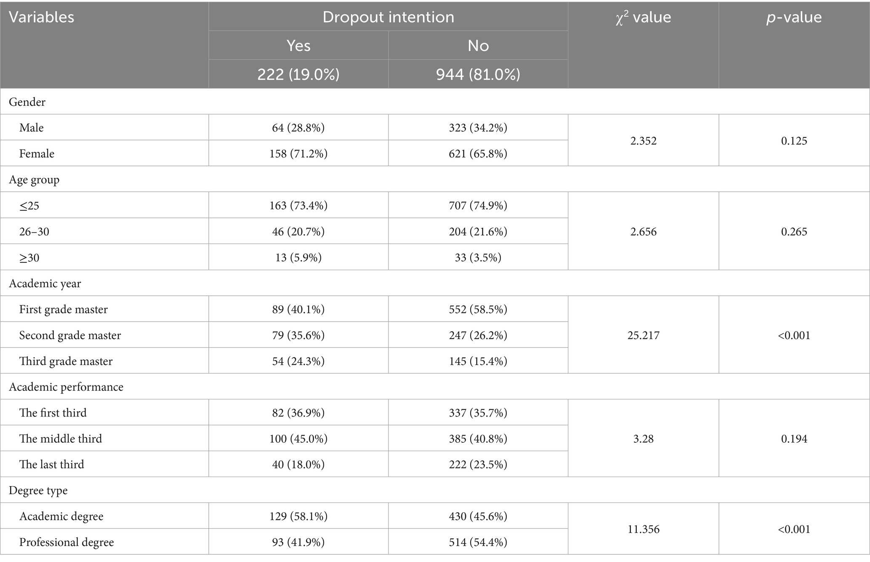Click the 25.217 chi-square value
Screen dimensions: 870x562
[x=643, y=335]
